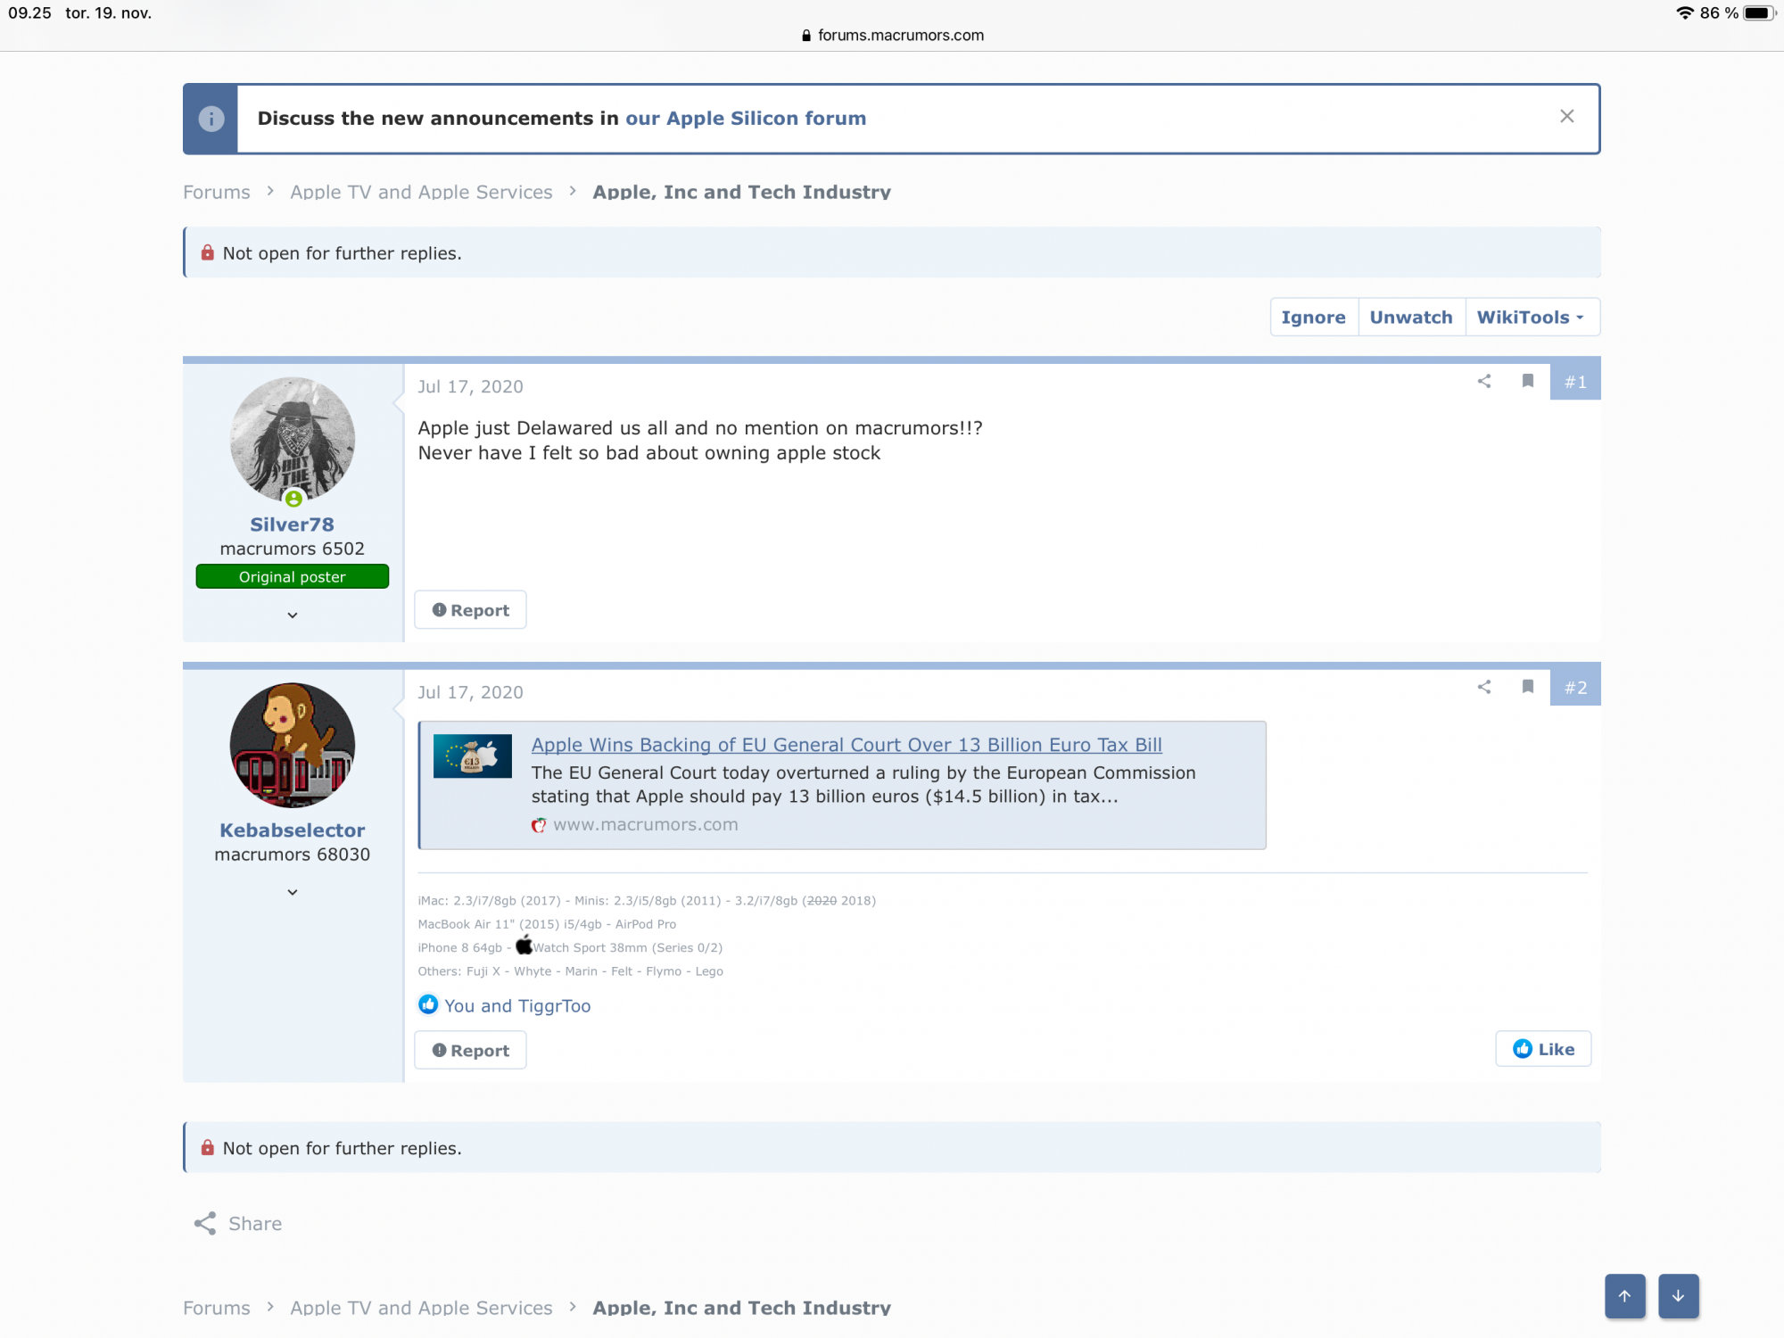Report the post by Silver78
The height and width of the screenshot is (1338, 1784).
[x=471, y=610]
